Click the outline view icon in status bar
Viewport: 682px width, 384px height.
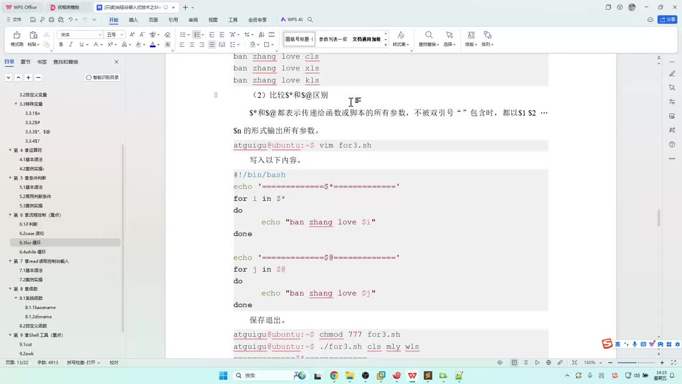pos(525,363)
